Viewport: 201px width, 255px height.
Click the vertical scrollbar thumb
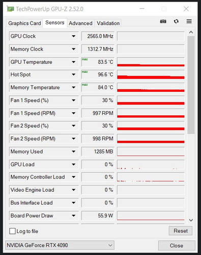click(x=191, y=85)
